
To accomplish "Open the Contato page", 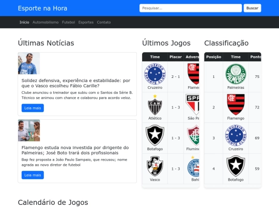I will coord(104,22).
